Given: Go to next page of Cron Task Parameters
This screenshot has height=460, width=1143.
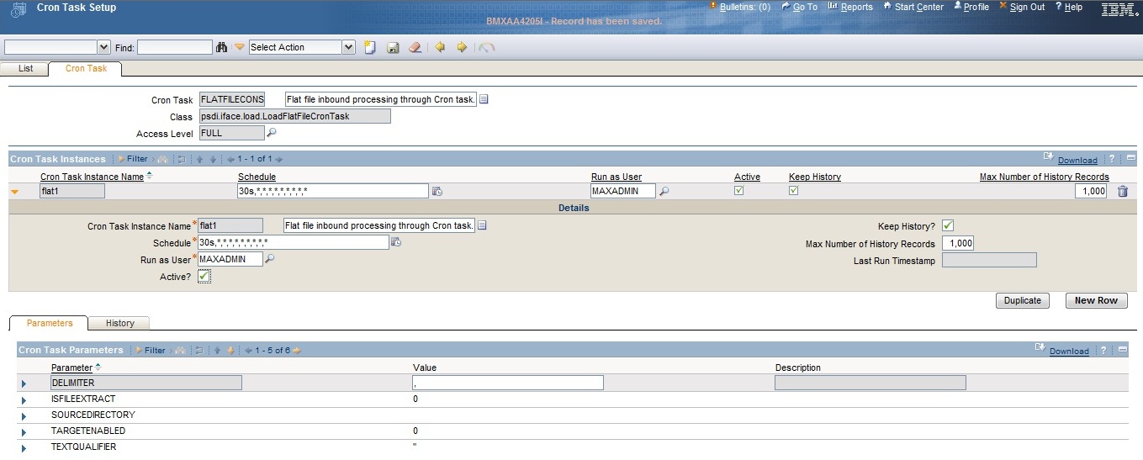Looking at the screenshot, I should (x=297, y=350).
